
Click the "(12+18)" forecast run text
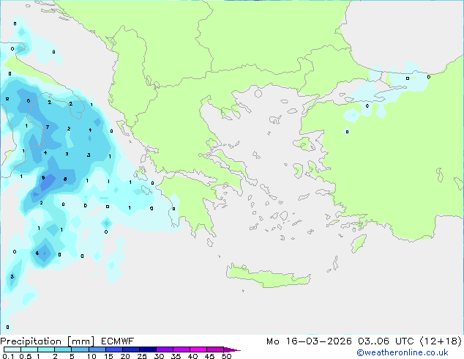(x=441, y=341)
